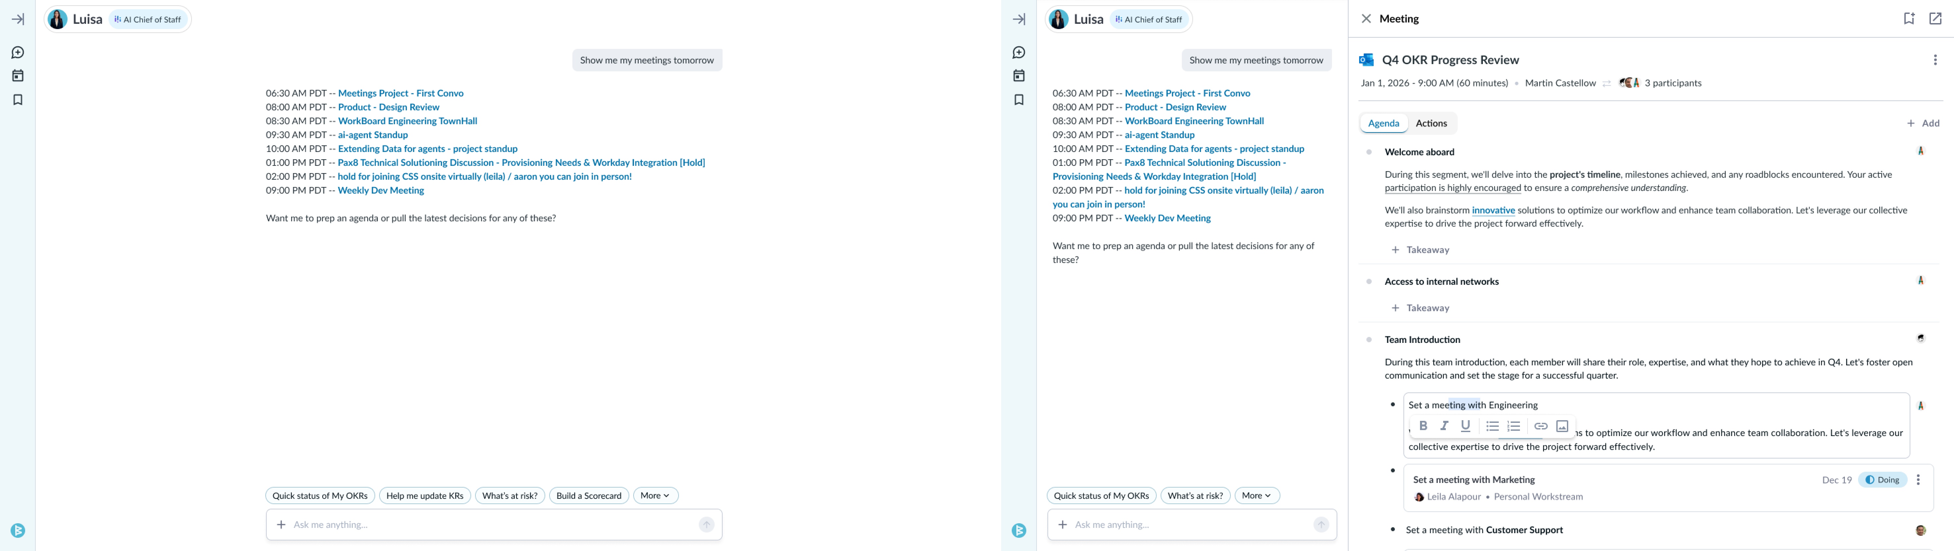This screenshot has height=551, width=1954.
Task: Click the send arrow in the right chat input
Action: point(1321,525)
